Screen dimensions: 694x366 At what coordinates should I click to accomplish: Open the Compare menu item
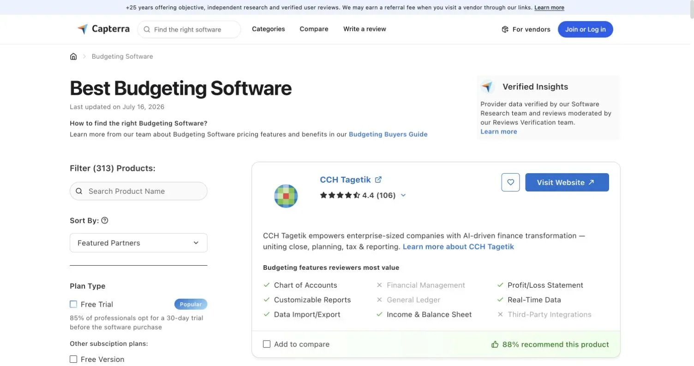[314, 29]
